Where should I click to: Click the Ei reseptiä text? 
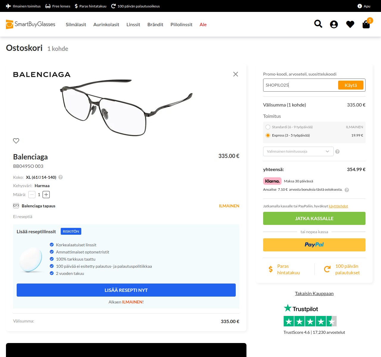[23, 217]
